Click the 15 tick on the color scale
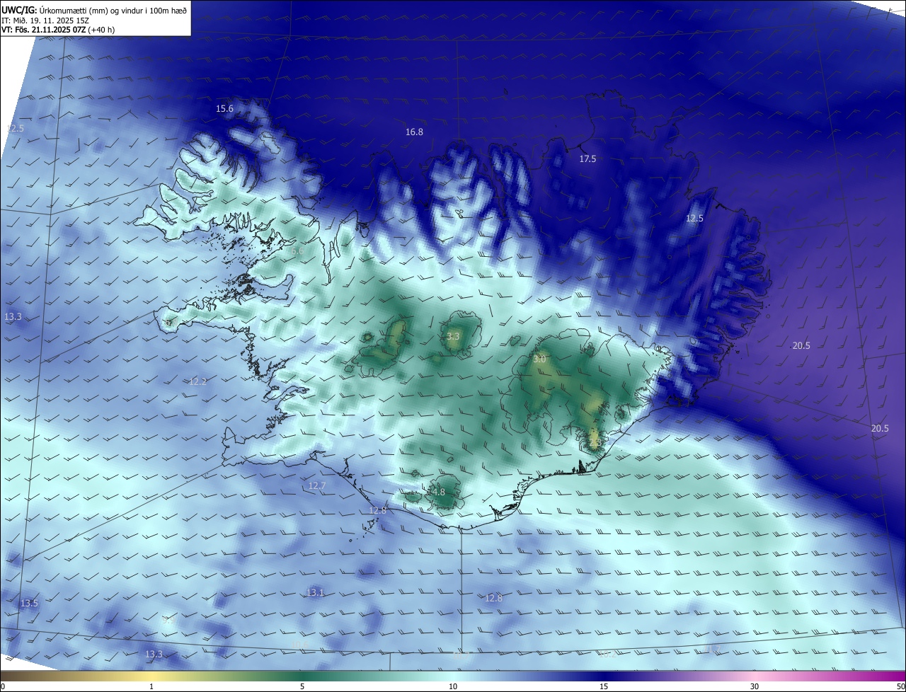This screenshot has width=906, height=692. (604, 686)
